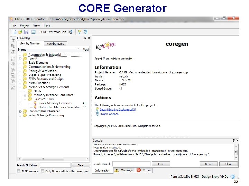
Task: Expand Basic Elements folder
Action: point(20,63)
